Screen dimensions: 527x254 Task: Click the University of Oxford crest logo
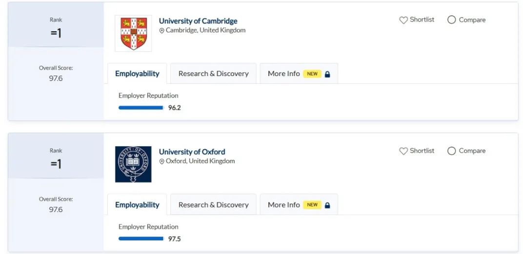click(133, 164)
